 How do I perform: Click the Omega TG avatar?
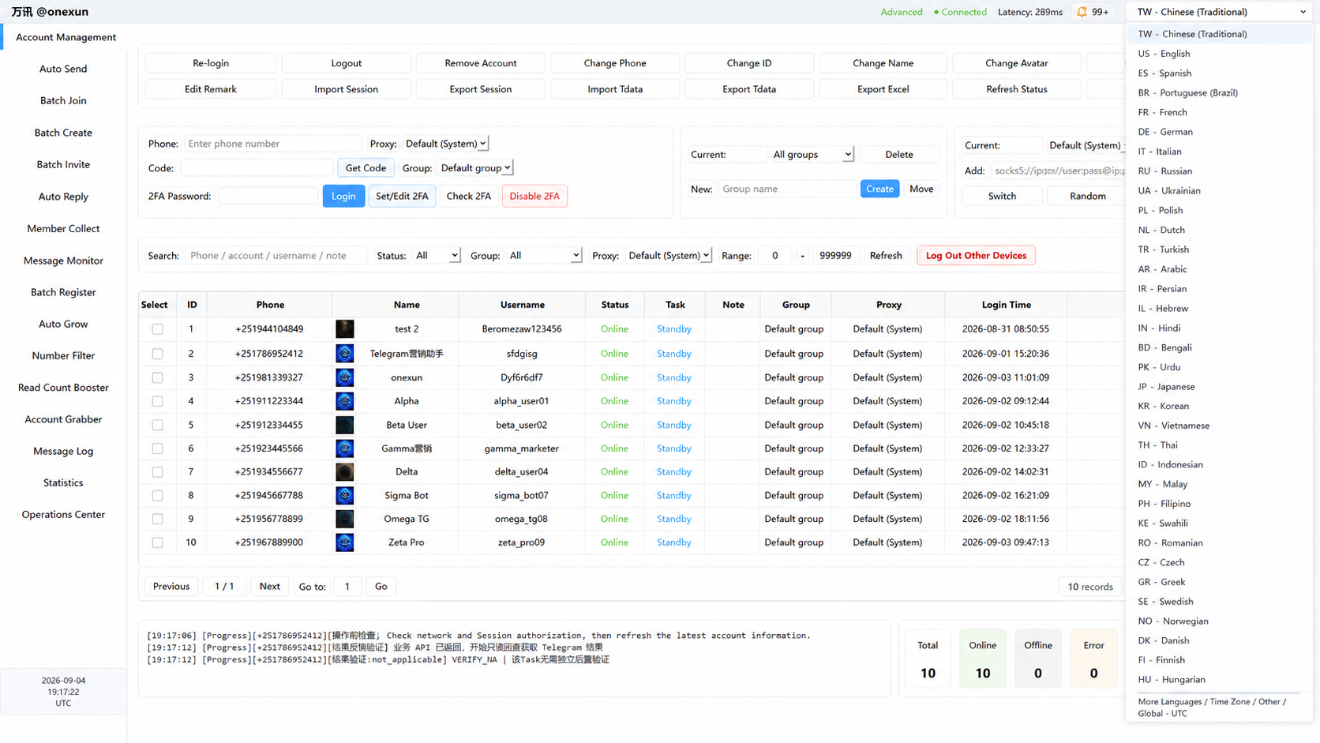point(344,519)
